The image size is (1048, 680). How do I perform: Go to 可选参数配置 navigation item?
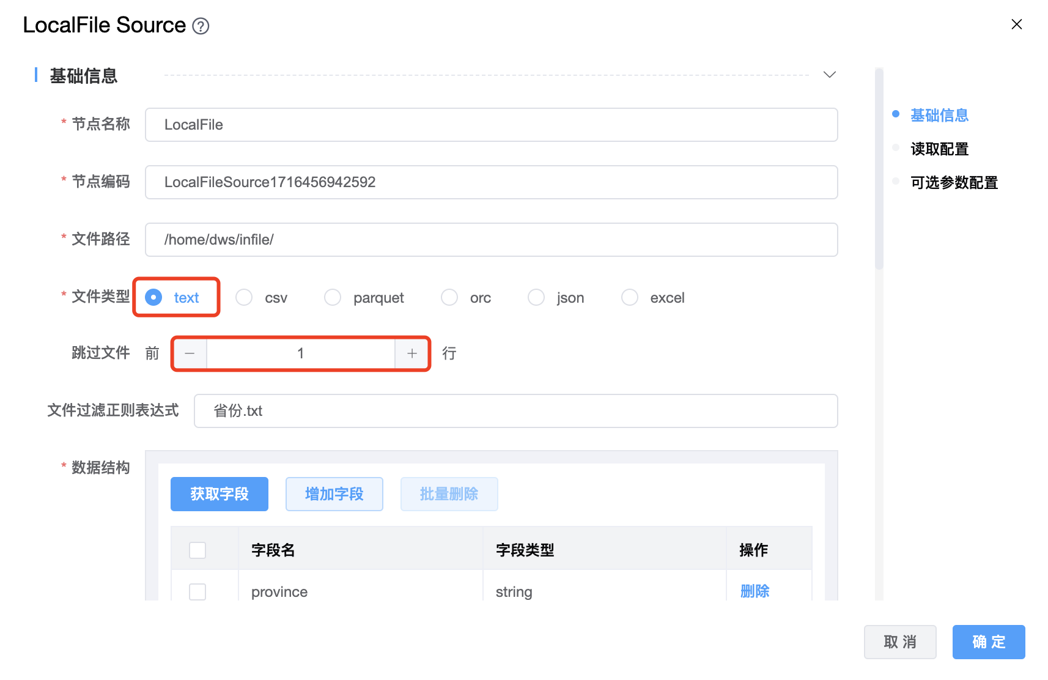954,183
